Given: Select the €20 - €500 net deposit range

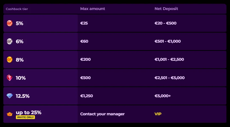Looking at the screenshot, I should coord(165,23).
